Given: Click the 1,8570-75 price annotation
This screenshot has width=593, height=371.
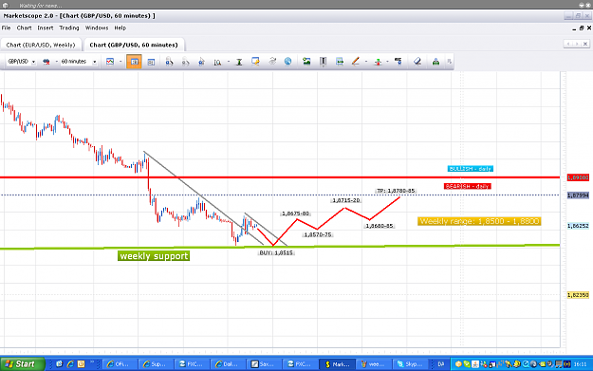Looking at the screenshot, I should [318, 235].
